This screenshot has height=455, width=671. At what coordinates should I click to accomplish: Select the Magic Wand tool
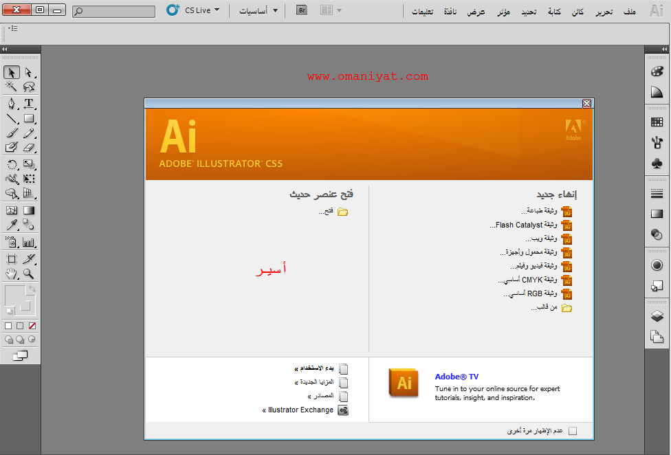(x=12, y=87)
